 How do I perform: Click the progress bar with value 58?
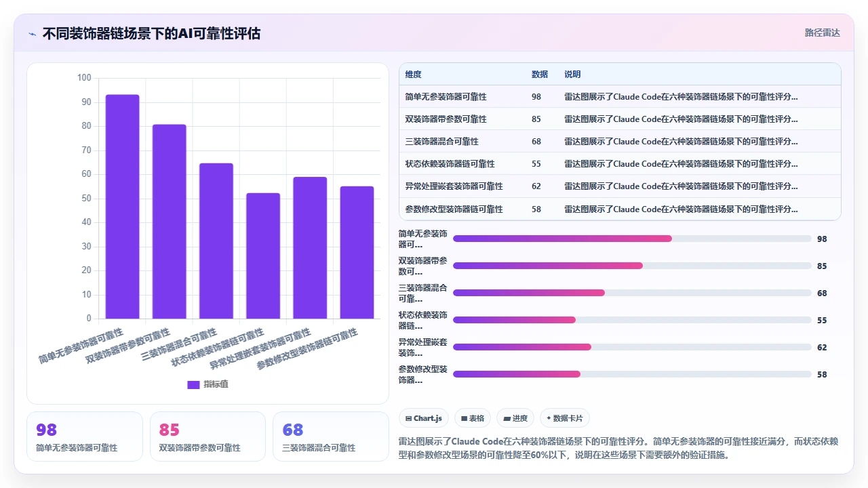tap(632, 374)
